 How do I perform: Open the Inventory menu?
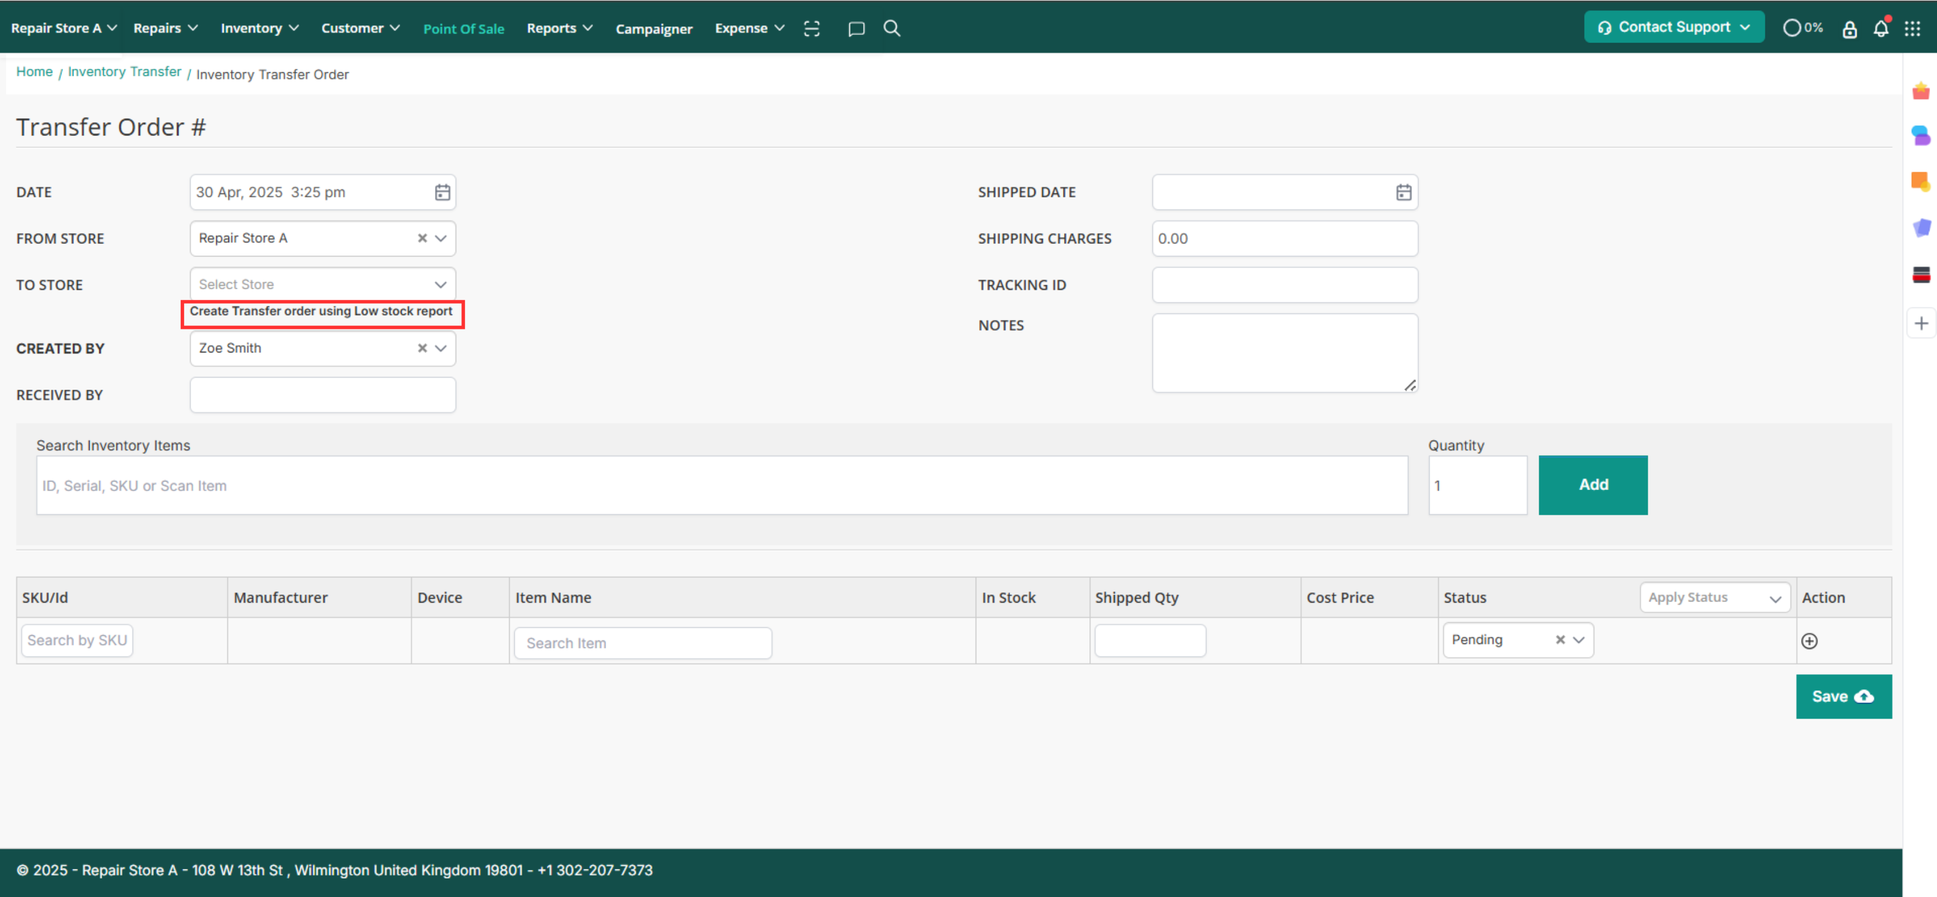(259, 28)
